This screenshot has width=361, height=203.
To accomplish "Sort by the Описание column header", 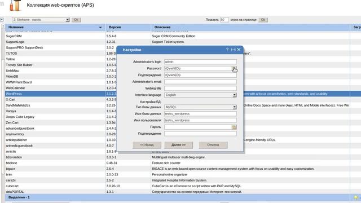I will (x=250, y=27).
